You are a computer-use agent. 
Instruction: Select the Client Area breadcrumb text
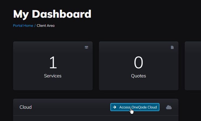pos(46,26)
